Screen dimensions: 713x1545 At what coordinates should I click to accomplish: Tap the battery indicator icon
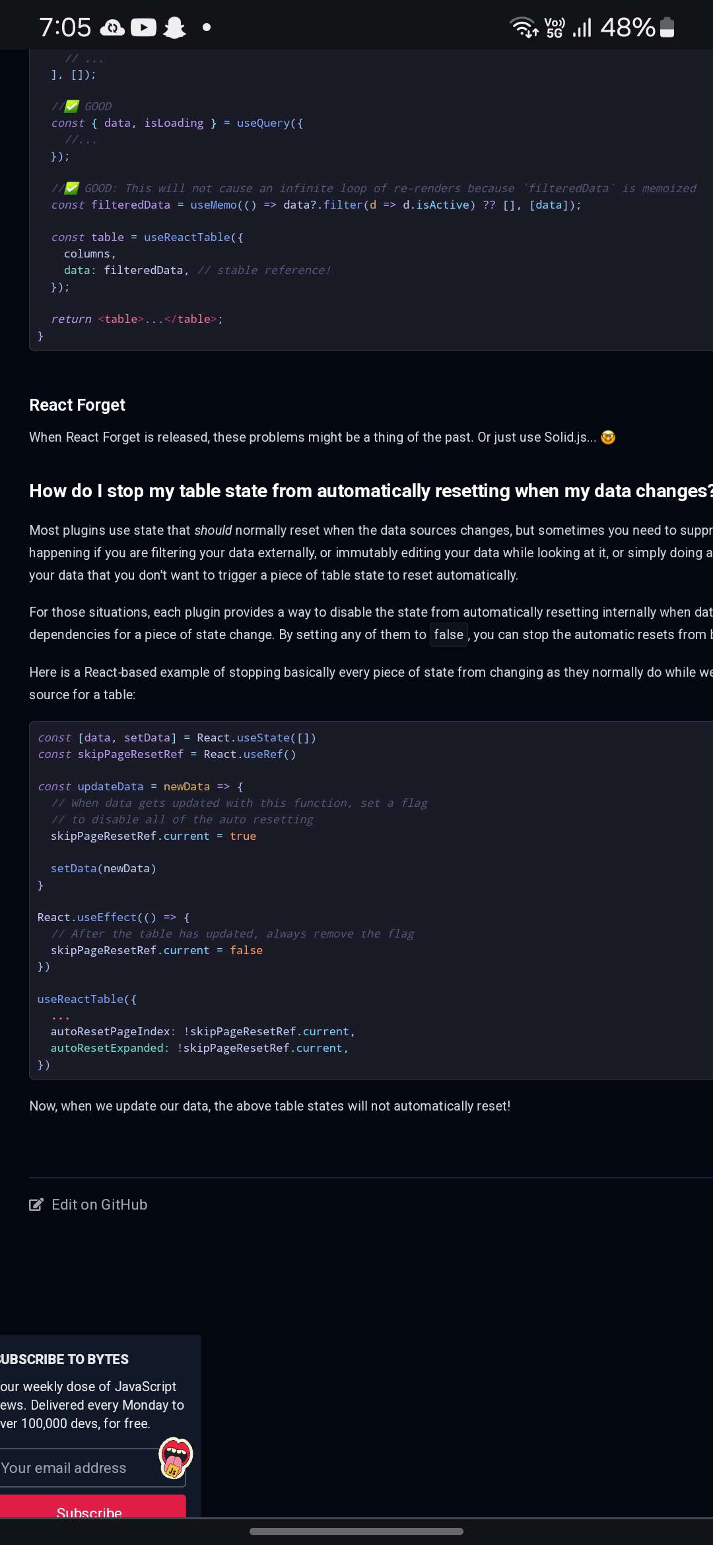click(x=667, y=27)
